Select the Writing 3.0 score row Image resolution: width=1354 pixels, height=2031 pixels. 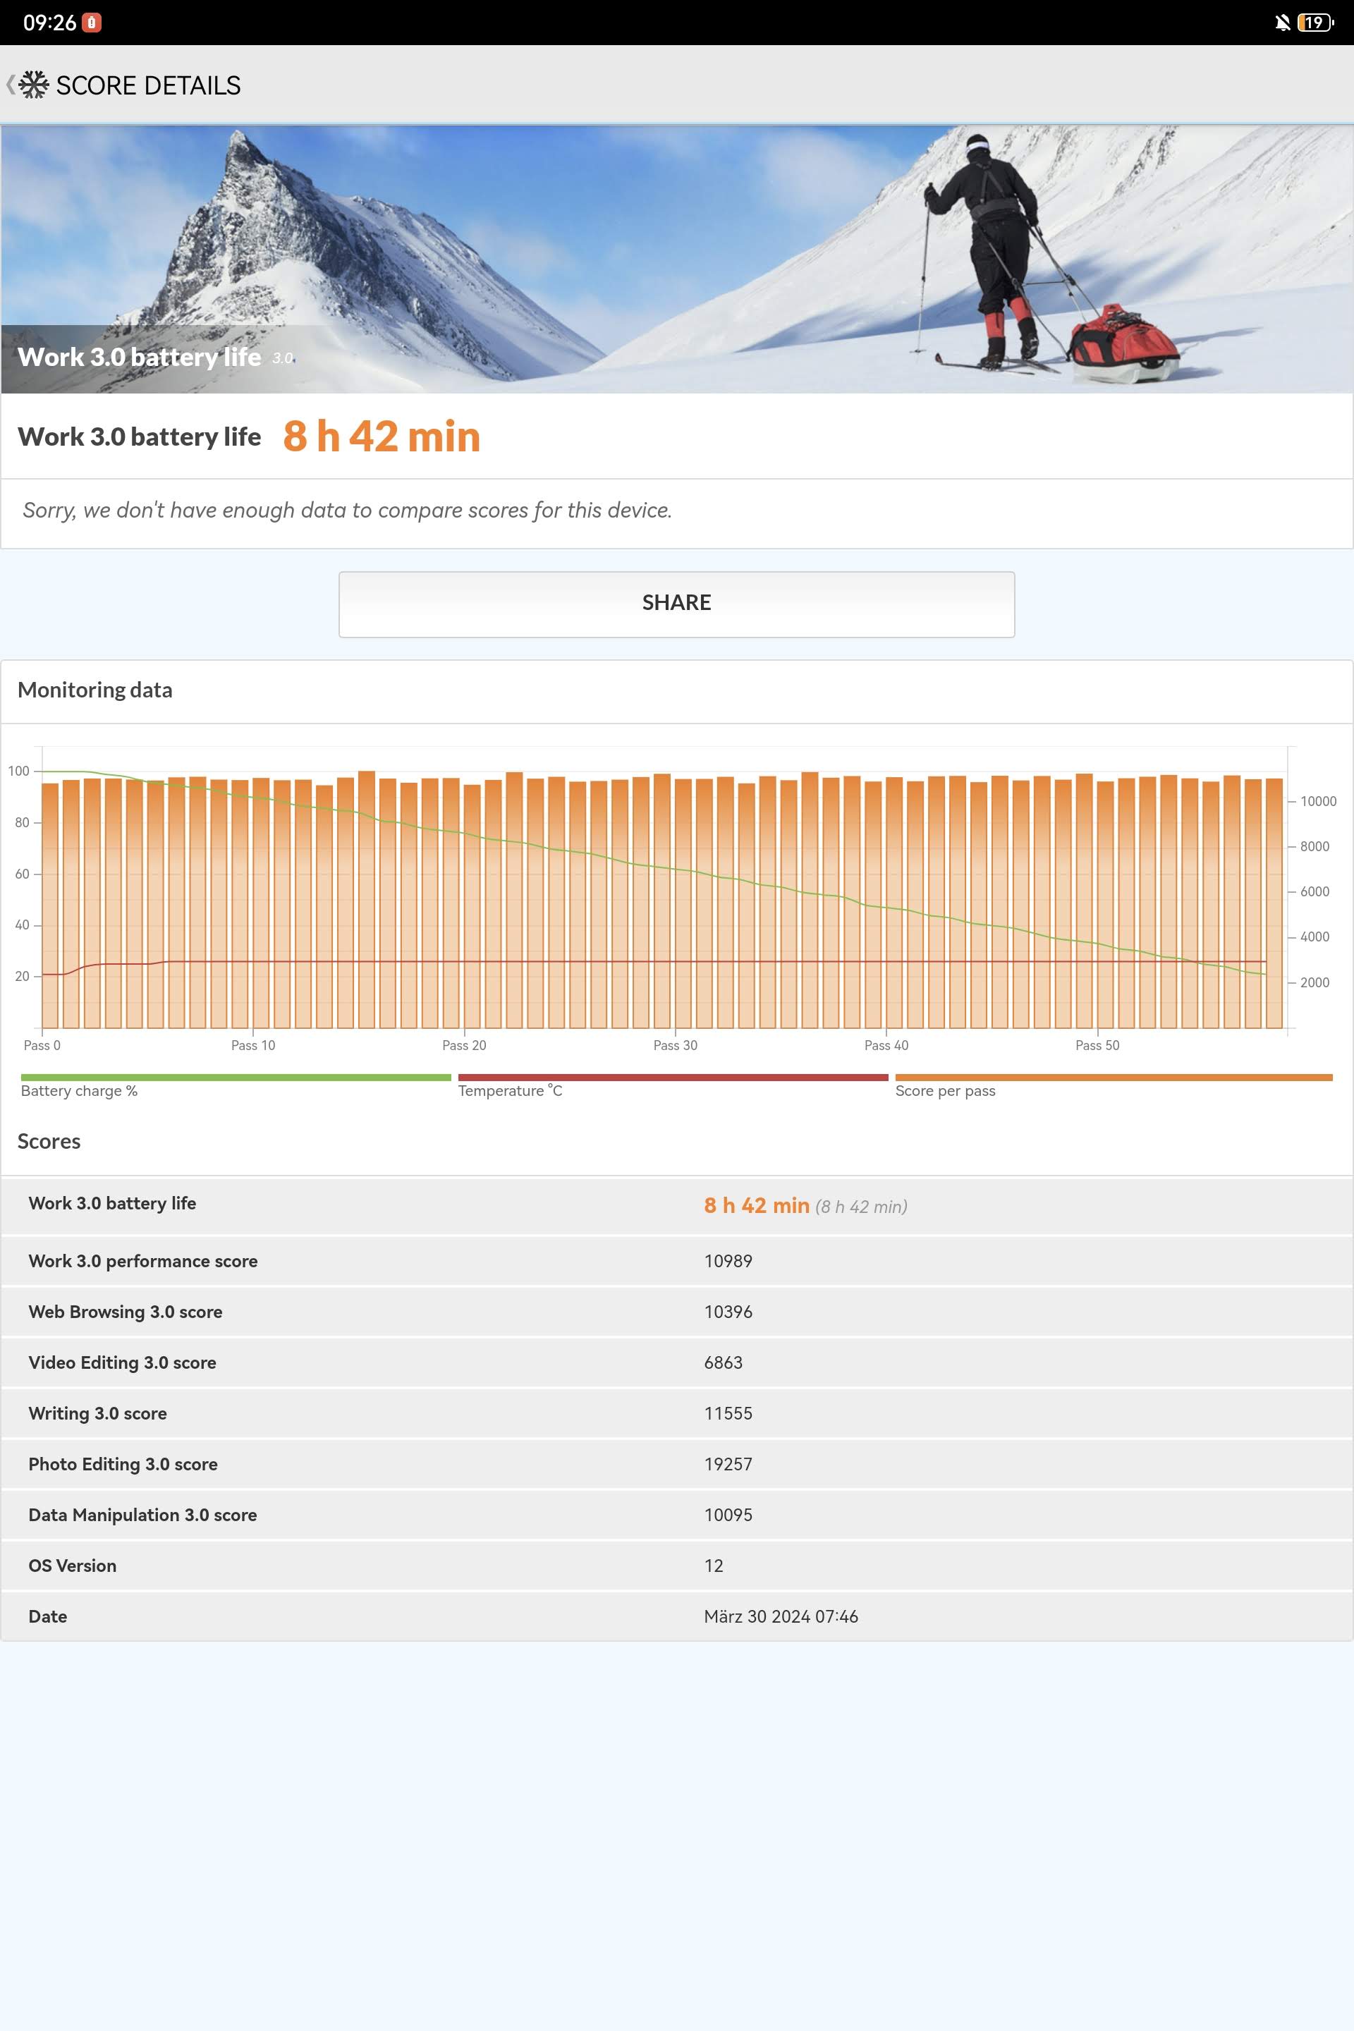(x=677, y=1413)
